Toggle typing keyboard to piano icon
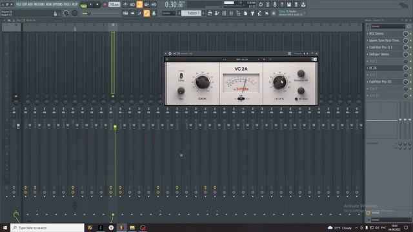 125,13
